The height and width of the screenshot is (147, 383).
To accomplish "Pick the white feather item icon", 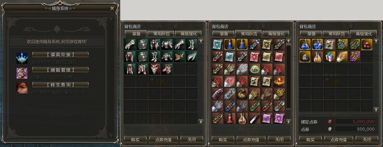I will point(342,57).
